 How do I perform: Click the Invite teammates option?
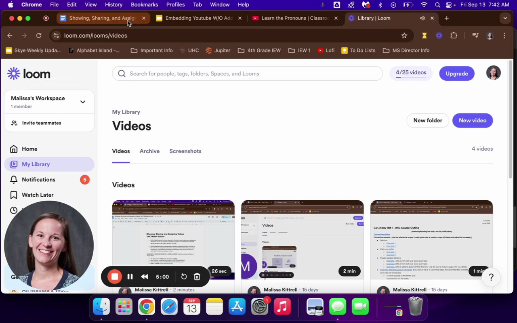[x=49, y=123]
